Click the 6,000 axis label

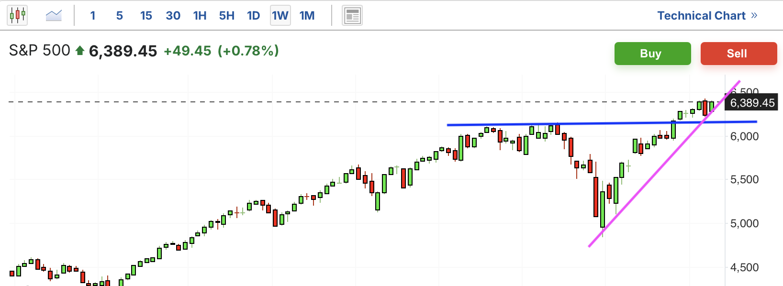744,136
